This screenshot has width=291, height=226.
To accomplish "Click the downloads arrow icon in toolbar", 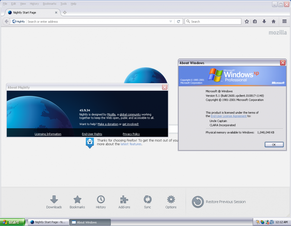I will [x=264, y=21].
